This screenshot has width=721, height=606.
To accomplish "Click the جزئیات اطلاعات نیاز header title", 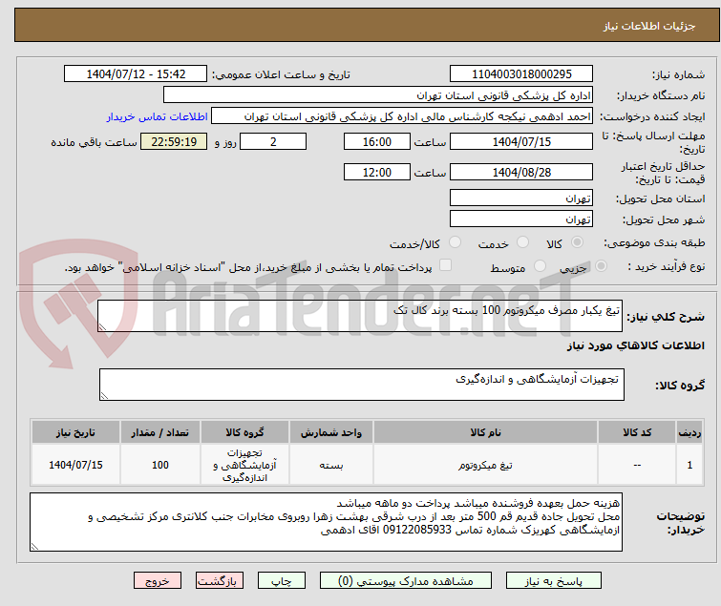I will point(649,26).
